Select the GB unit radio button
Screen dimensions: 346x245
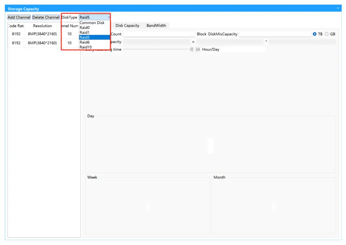pyautogui.click(x=327, y=34)
